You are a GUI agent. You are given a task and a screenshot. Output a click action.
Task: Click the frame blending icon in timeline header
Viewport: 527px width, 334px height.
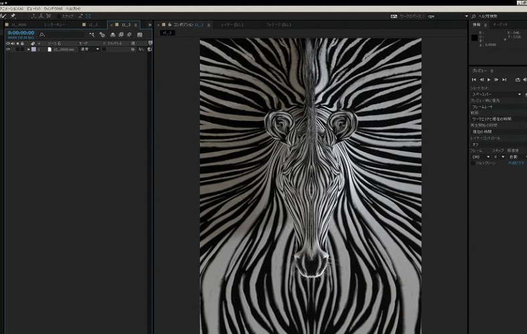coord(121,35)
